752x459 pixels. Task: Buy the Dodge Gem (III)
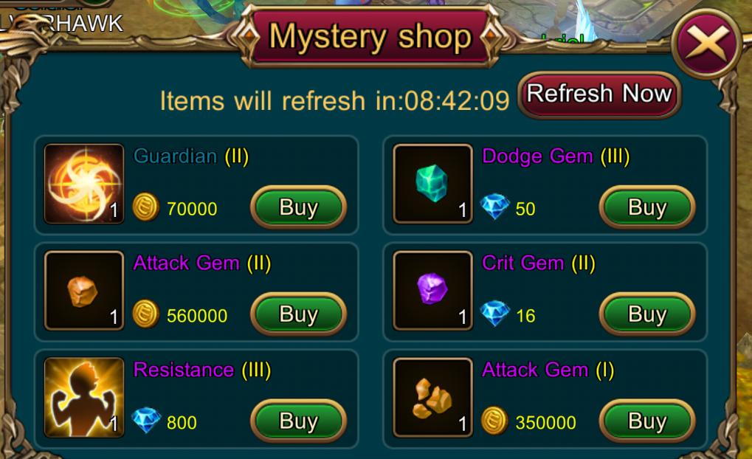coord(647,207)
